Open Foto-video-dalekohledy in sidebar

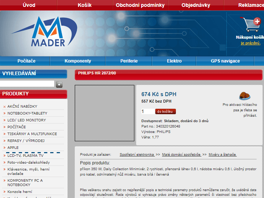(29, 163)
